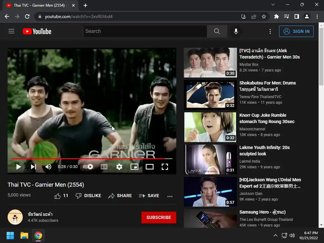Enable miniplayer mode
This screenshot has width=324, height=243.
click(134, 167)
